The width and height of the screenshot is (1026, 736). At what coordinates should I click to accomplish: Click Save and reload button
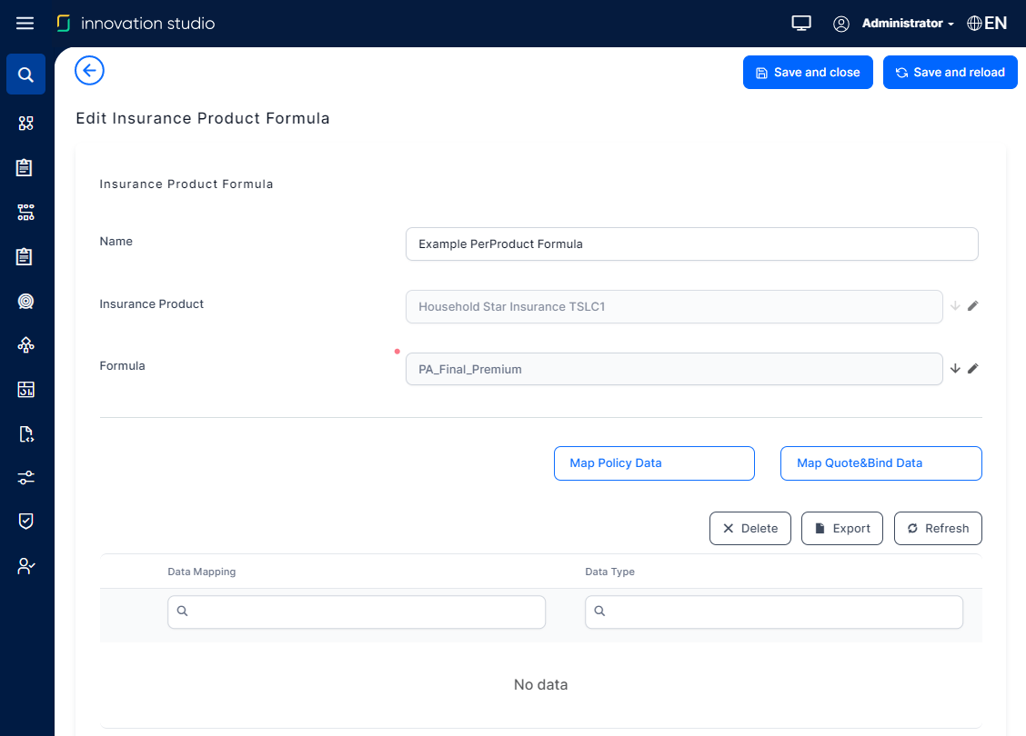[x=950, y=73]
